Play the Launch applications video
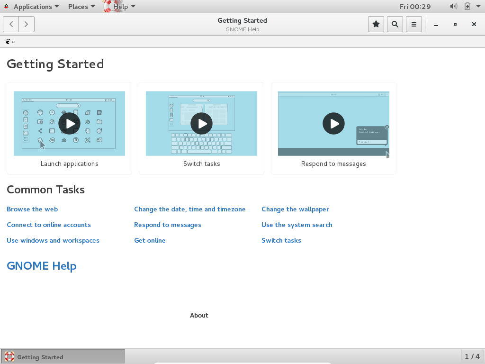485x364 pixels. click(69, 124)
